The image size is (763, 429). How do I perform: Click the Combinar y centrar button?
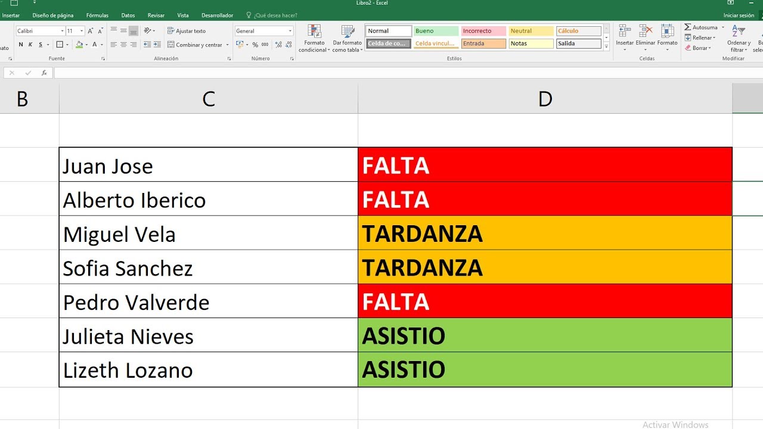(x=195, y=45)
